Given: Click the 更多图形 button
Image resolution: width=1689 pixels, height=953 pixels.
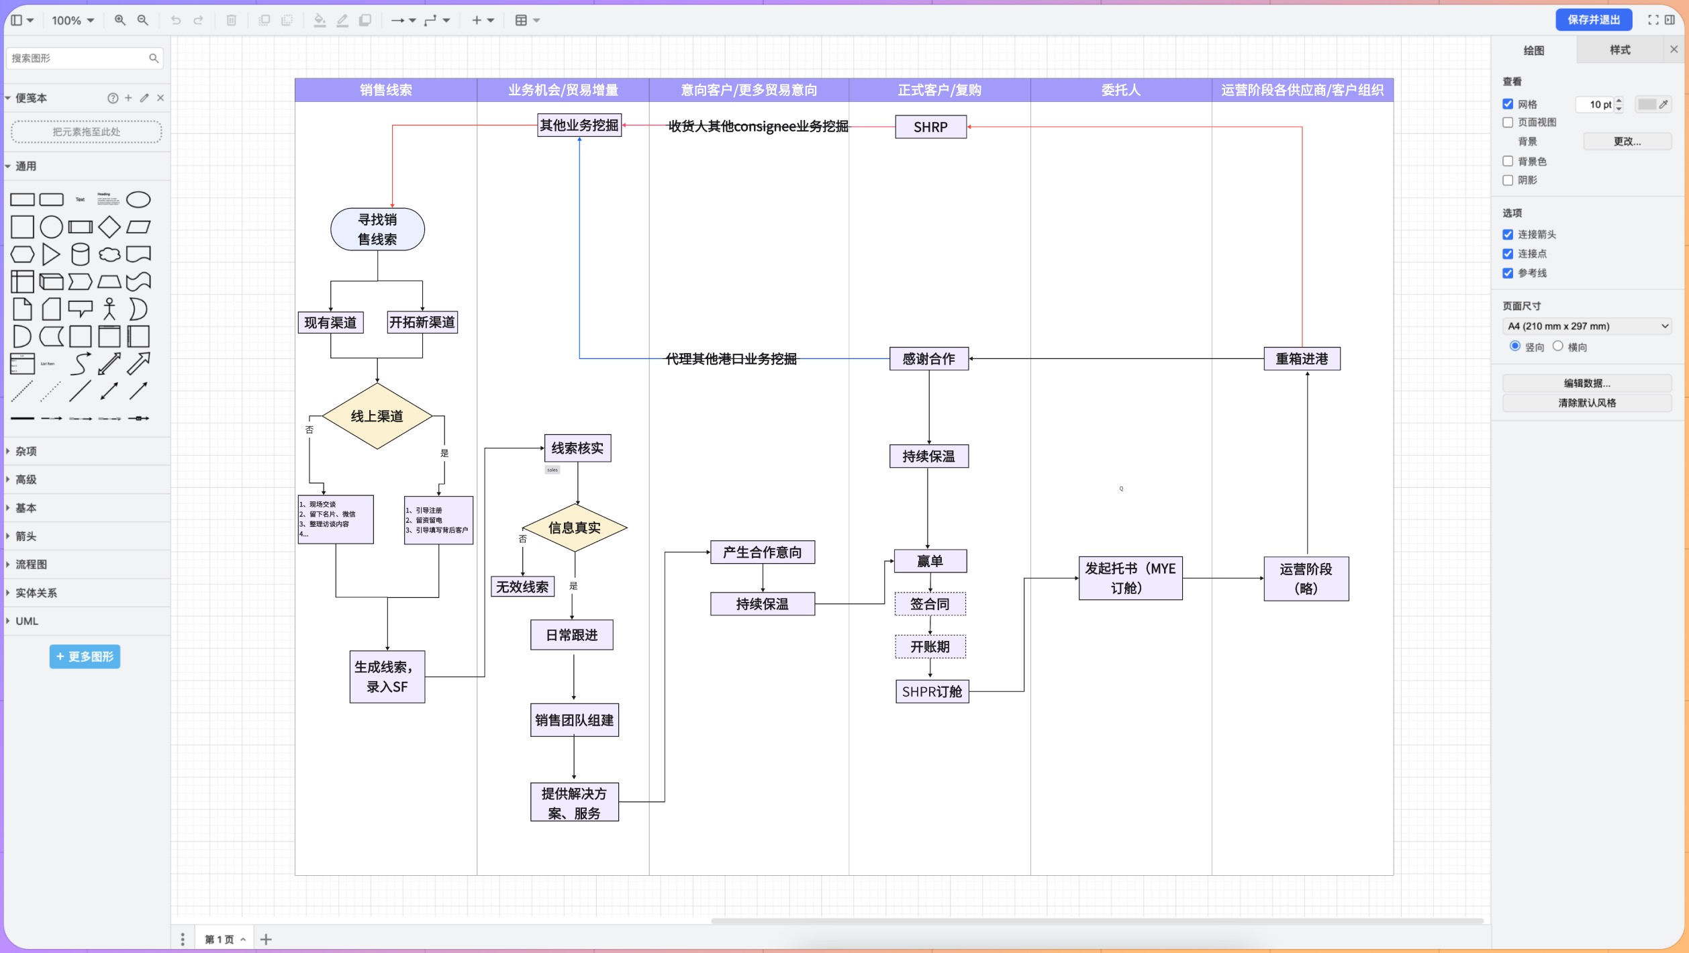Looking at the screenshot, I should (x=85, y=656).
